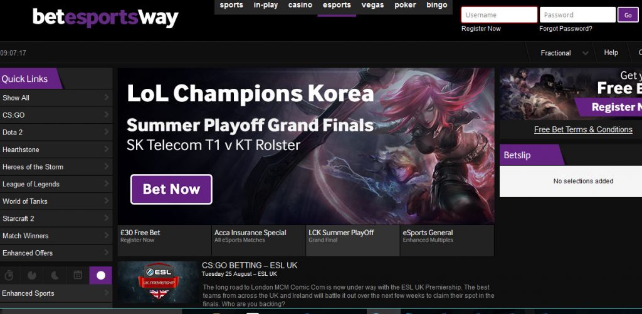Open the in-play tab
The width and height of the screenshot is (642, 314).
point(266,5)
